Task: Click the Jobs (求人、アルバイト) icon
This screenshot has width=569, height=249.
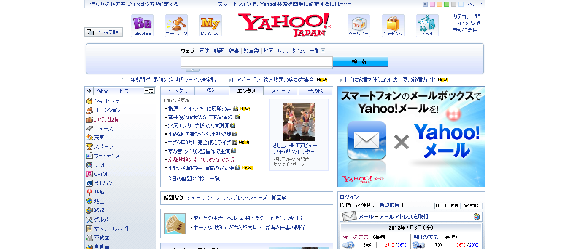Action: pos(89,229)
